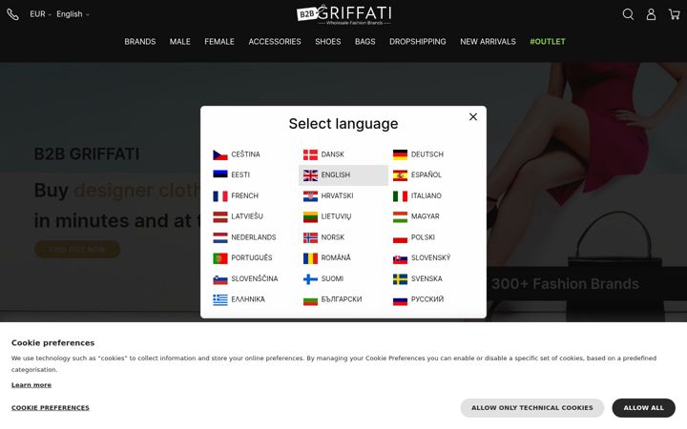
Task: Click the Estonian flag icon
Action: tap(220, 174)
